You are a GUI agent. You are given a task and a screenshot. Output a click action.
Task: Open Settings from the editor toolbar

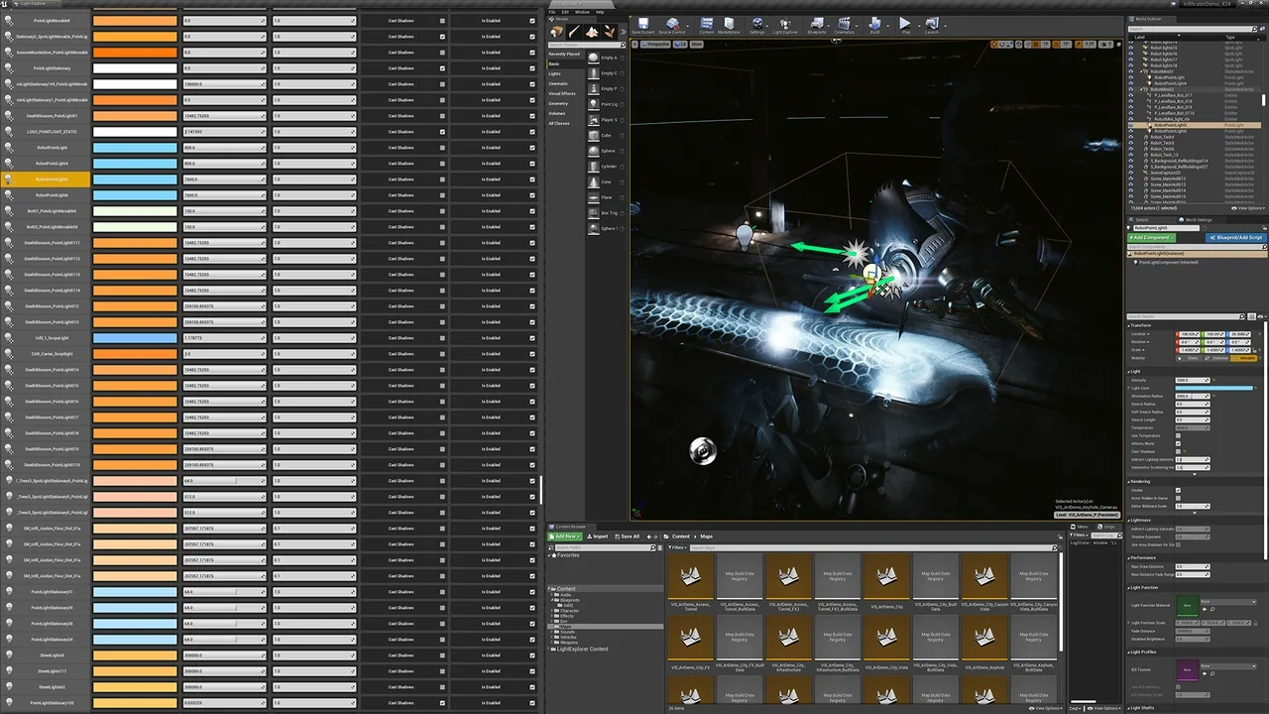click(757, 25)
